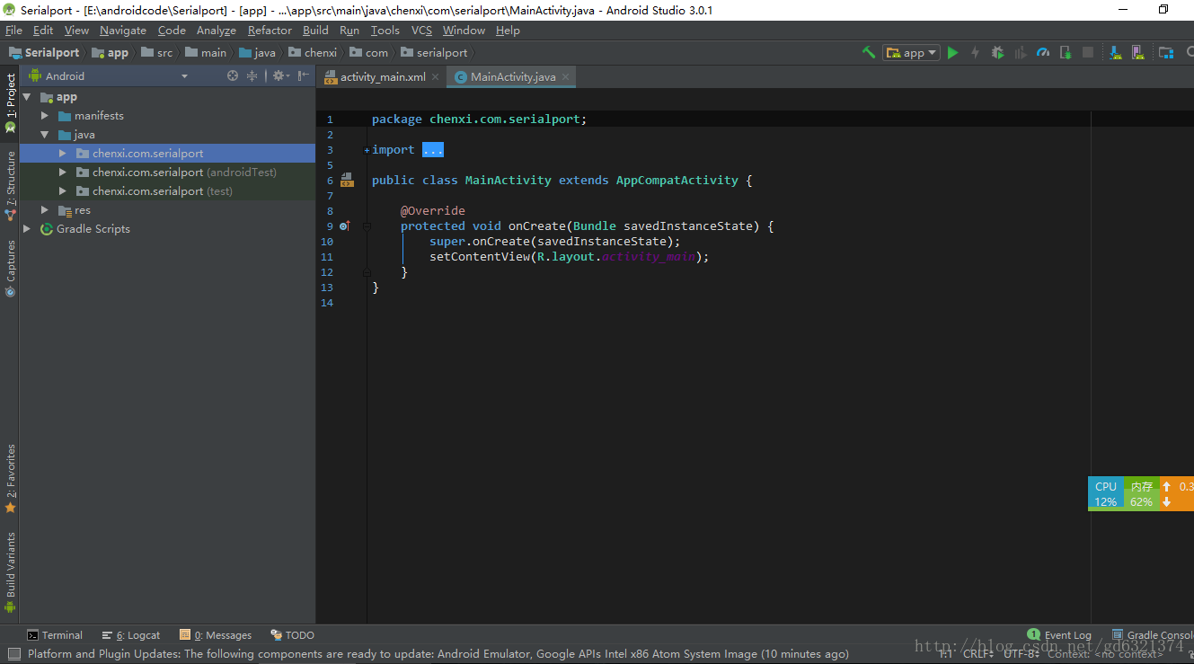1194x664 pixels.
Task: Expand the Gradle Scripts node arrow
Action: (x=27, y=229)
